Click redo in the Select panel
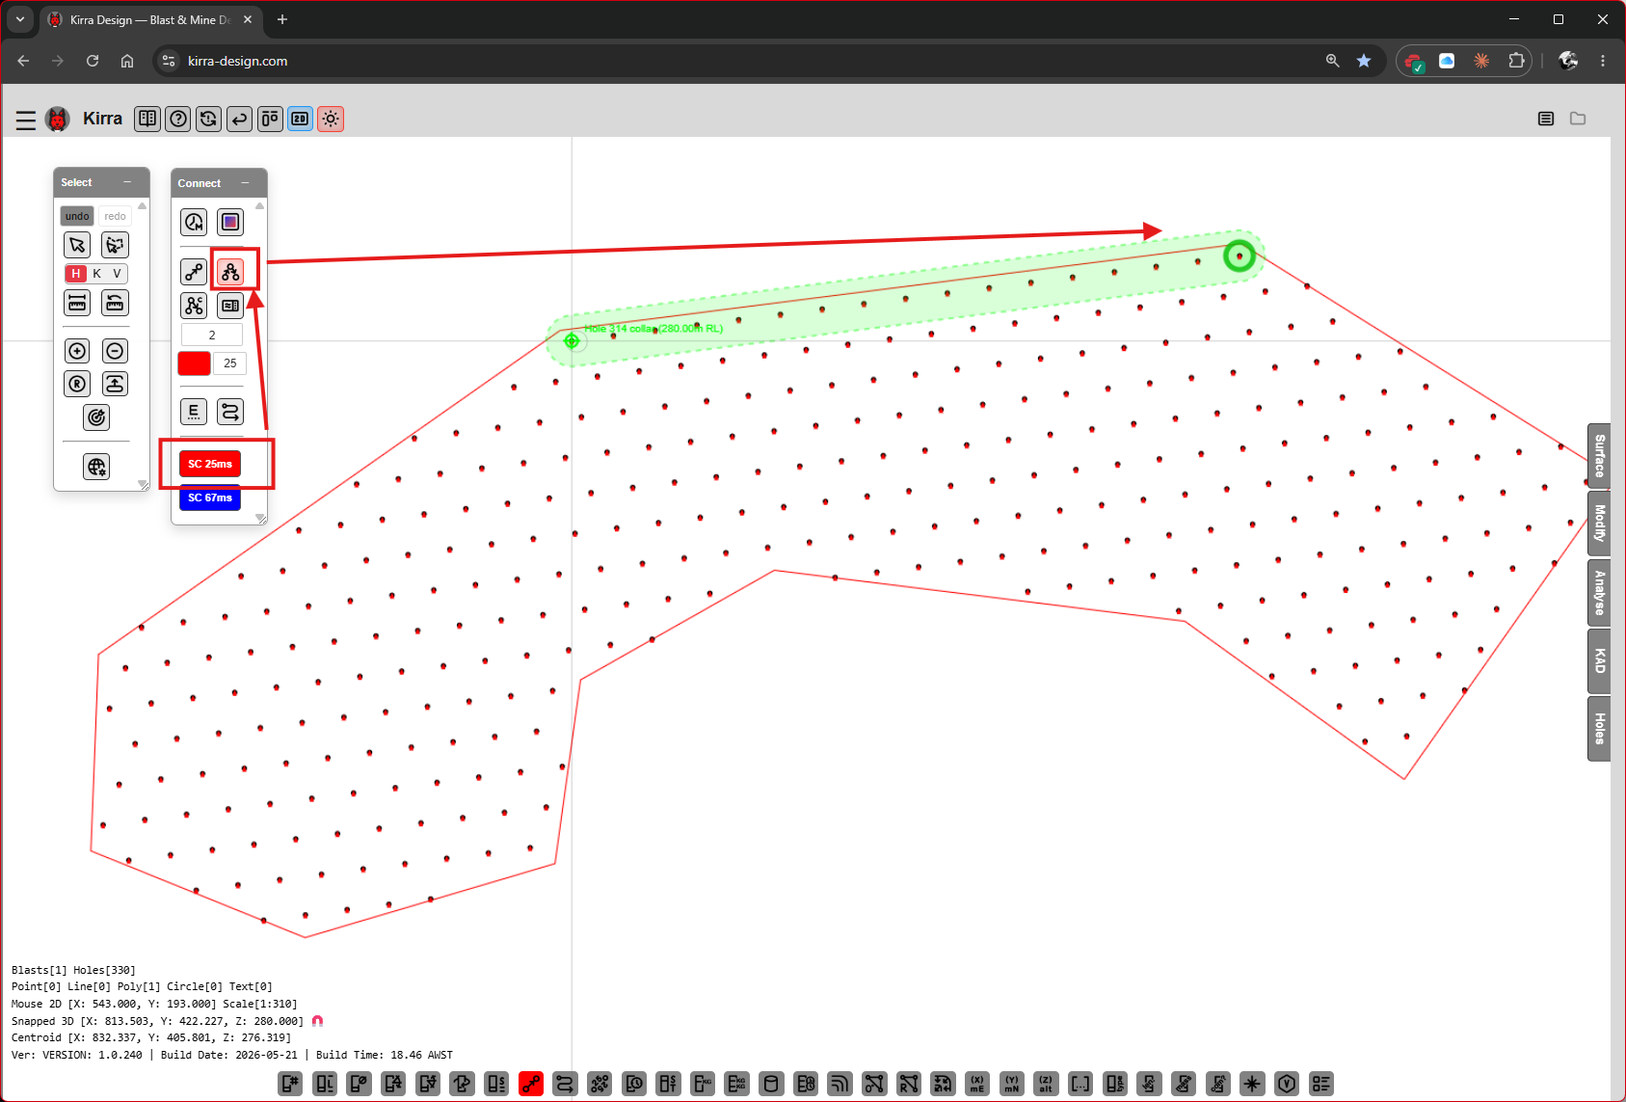This screenshot has height=1102, width=1626. [115, 216]
